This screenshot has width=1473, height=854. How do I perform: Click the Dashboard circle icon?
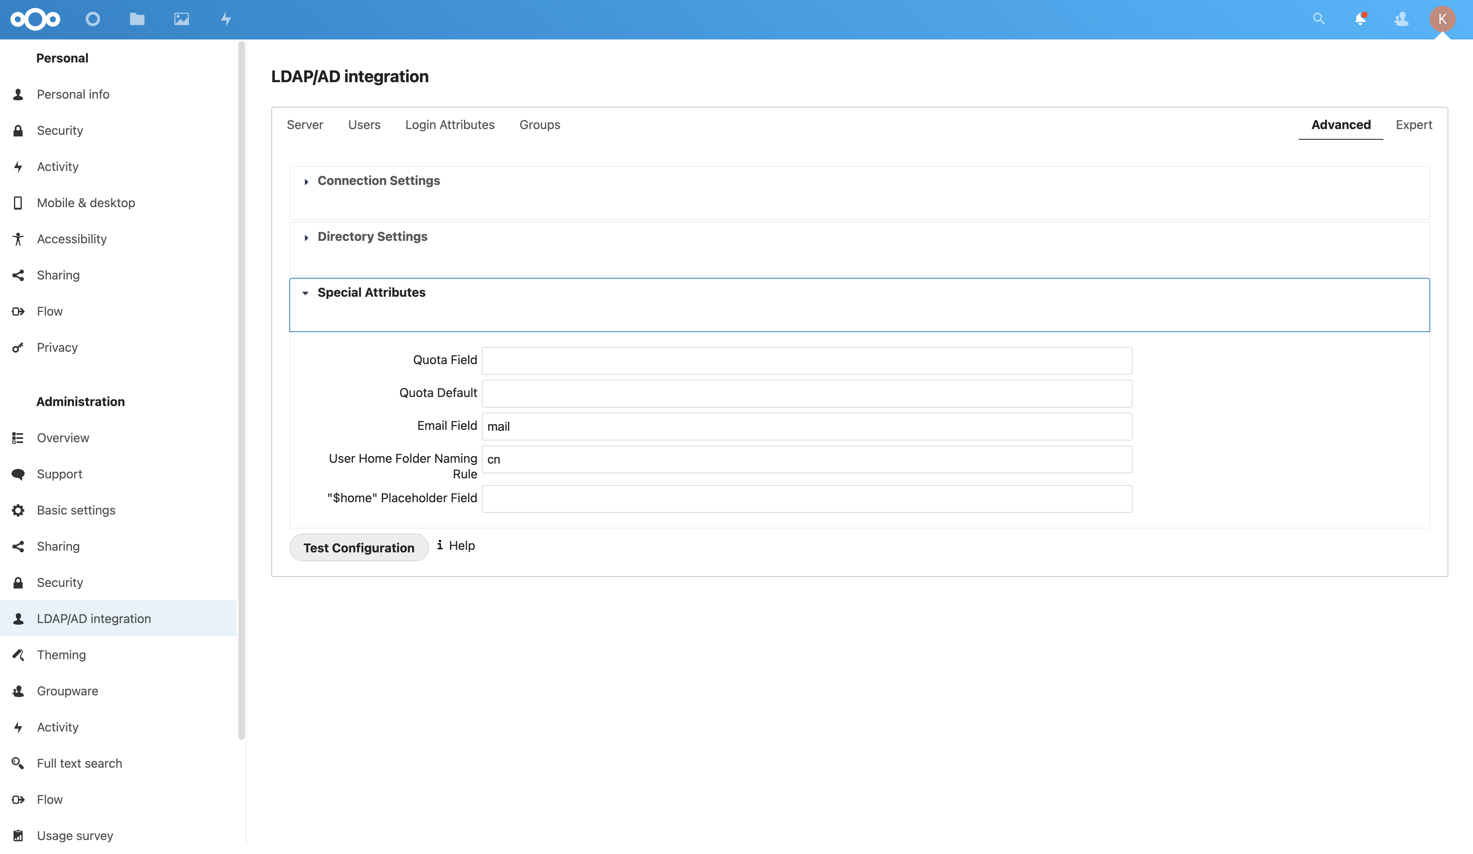[x=92, y=19]
